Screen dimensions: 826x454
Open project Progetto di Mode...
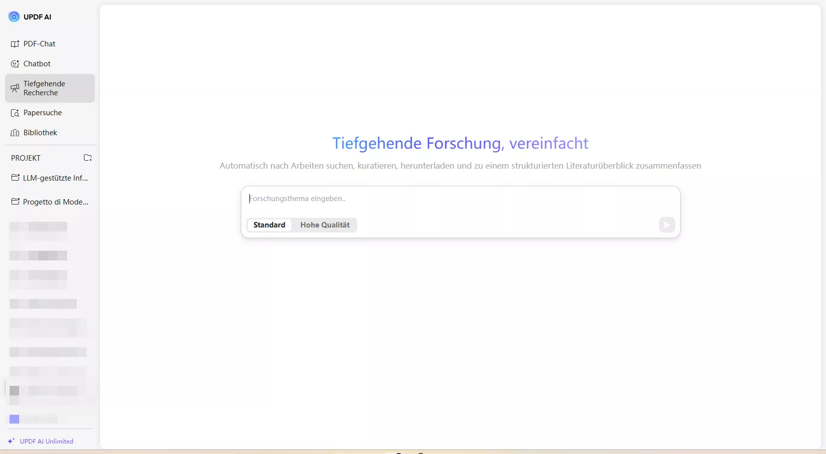tap(50, 202)
